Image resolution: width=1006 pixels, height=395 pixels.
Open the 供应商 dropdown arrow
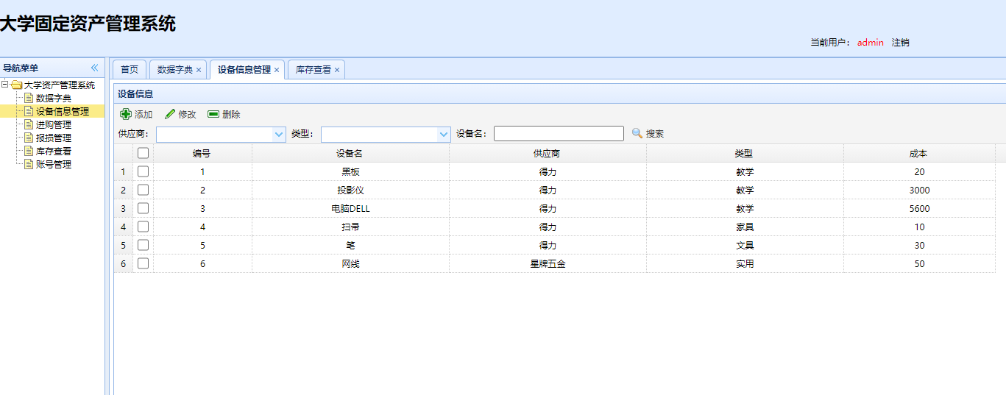279,134
